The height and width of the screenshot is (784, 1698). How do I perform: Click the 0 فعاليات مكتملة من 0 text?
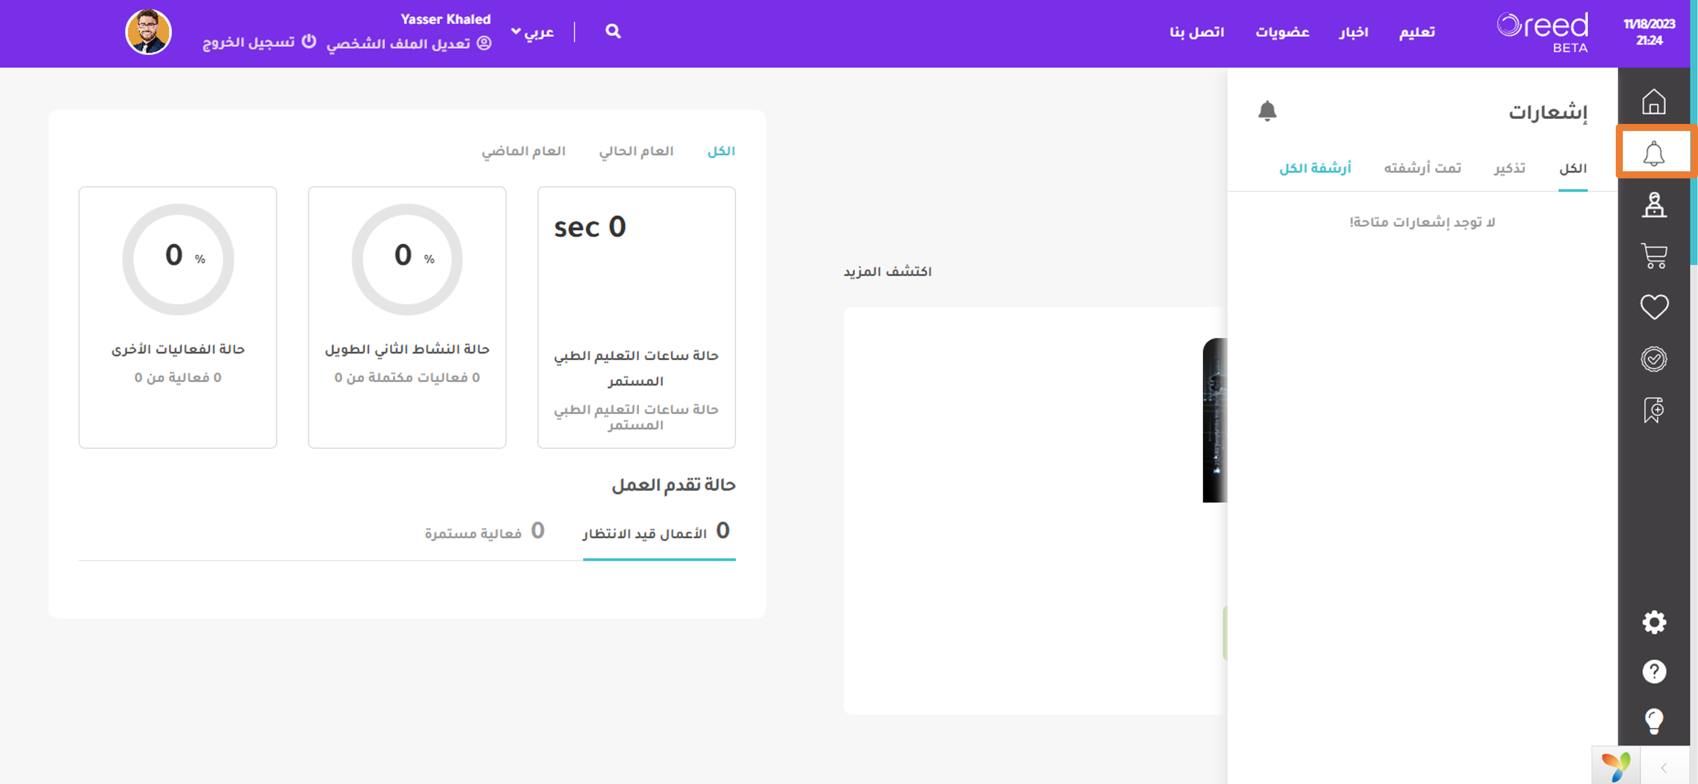pyautogui.click(x=406, y=377)
